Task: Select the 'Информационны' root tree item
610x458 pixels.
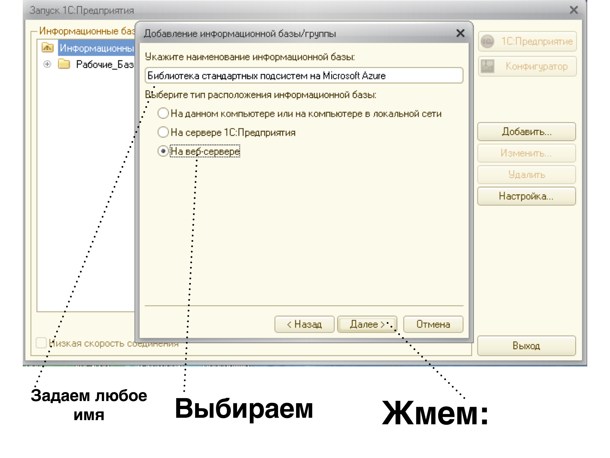Action: pyautogui.click(x=97, y=48)
